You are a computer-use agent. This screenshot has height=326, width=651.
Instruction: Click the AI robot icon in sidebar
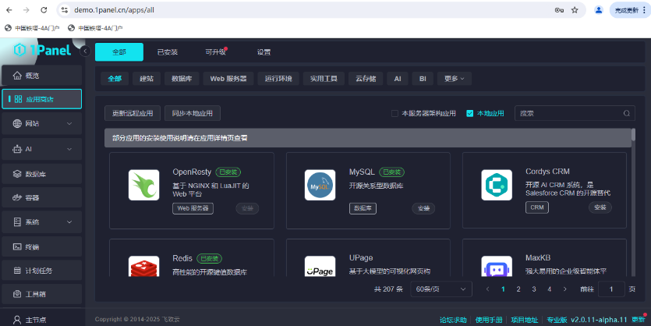(17, 149)
